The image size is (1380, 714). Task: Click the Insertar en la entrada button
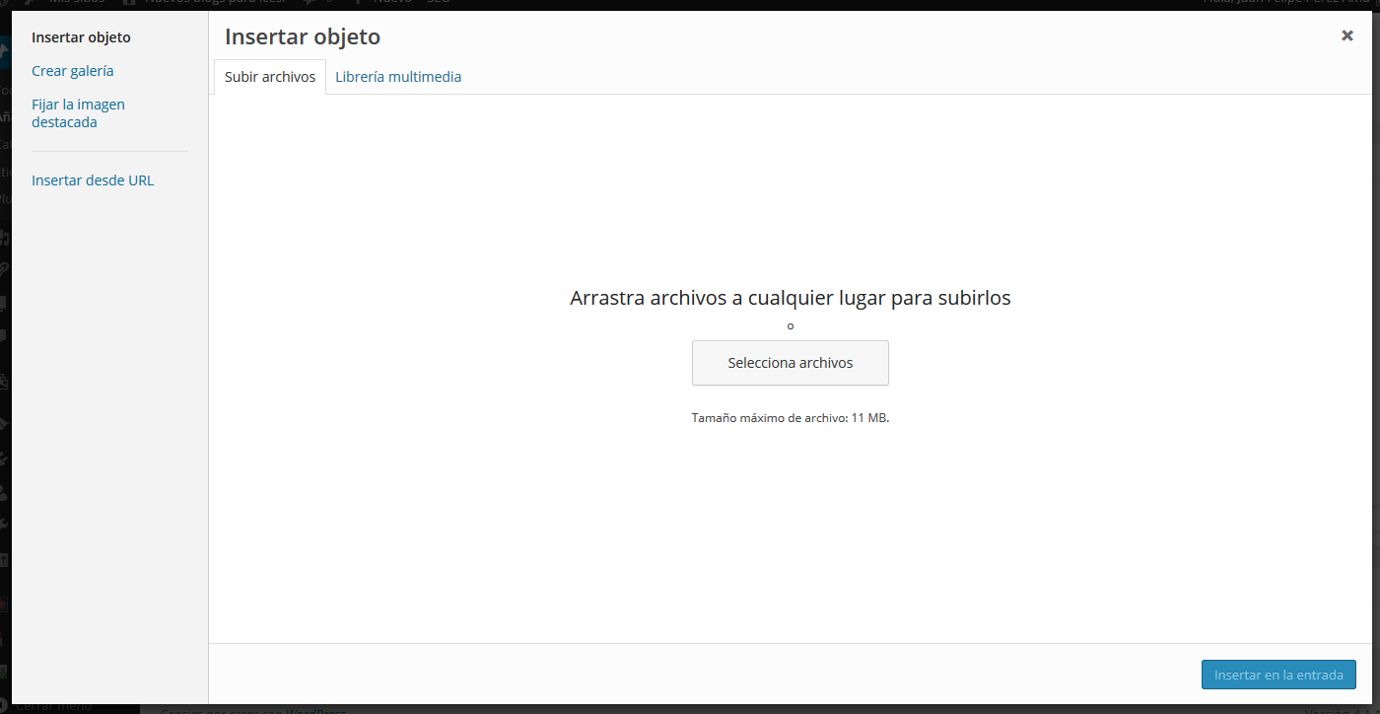pyautogui.click(x=1278, y=675)
